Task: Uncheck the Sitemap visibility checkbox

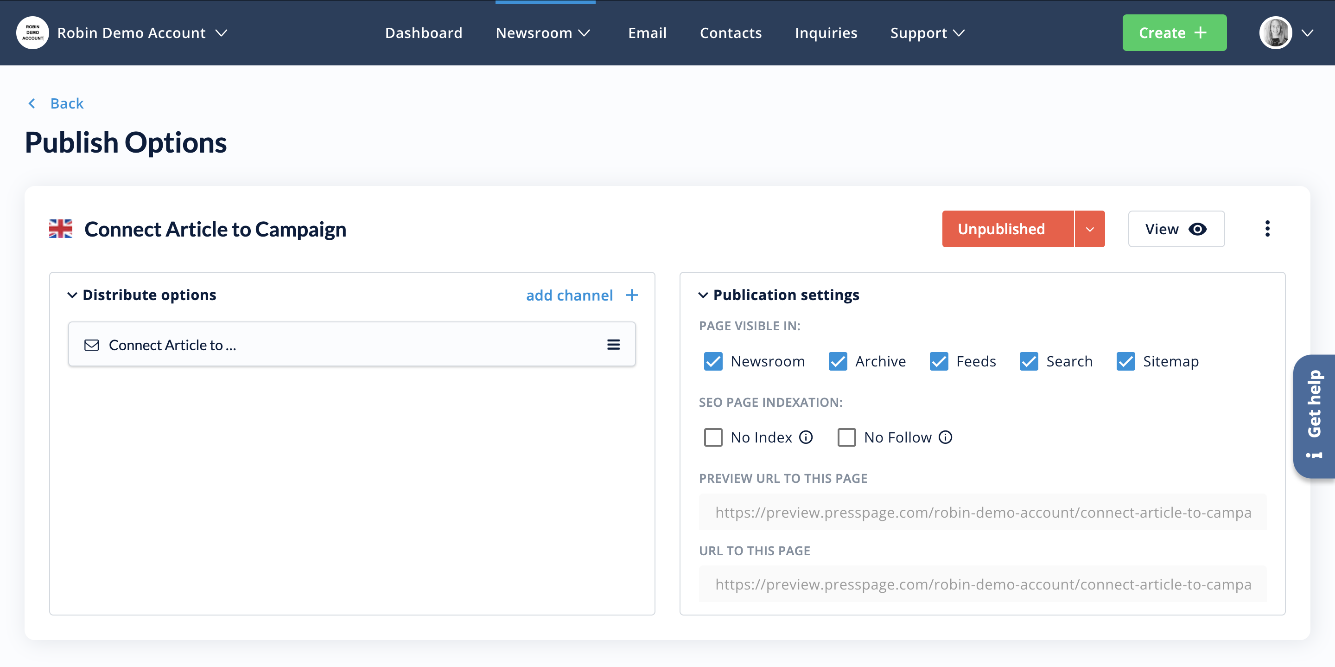Action: pyautogui.click(x=1125, y=361)
